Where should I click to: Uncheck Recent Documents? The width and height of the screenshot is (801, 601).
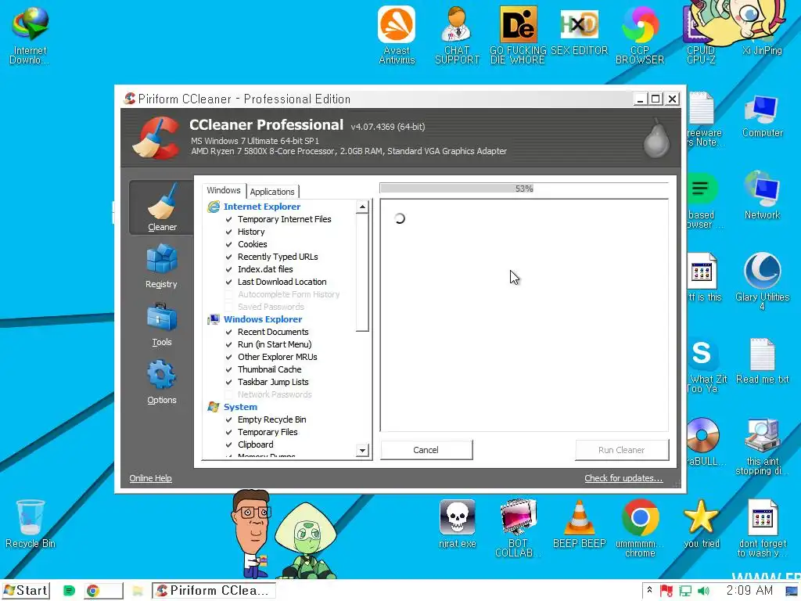coord(229,332)
